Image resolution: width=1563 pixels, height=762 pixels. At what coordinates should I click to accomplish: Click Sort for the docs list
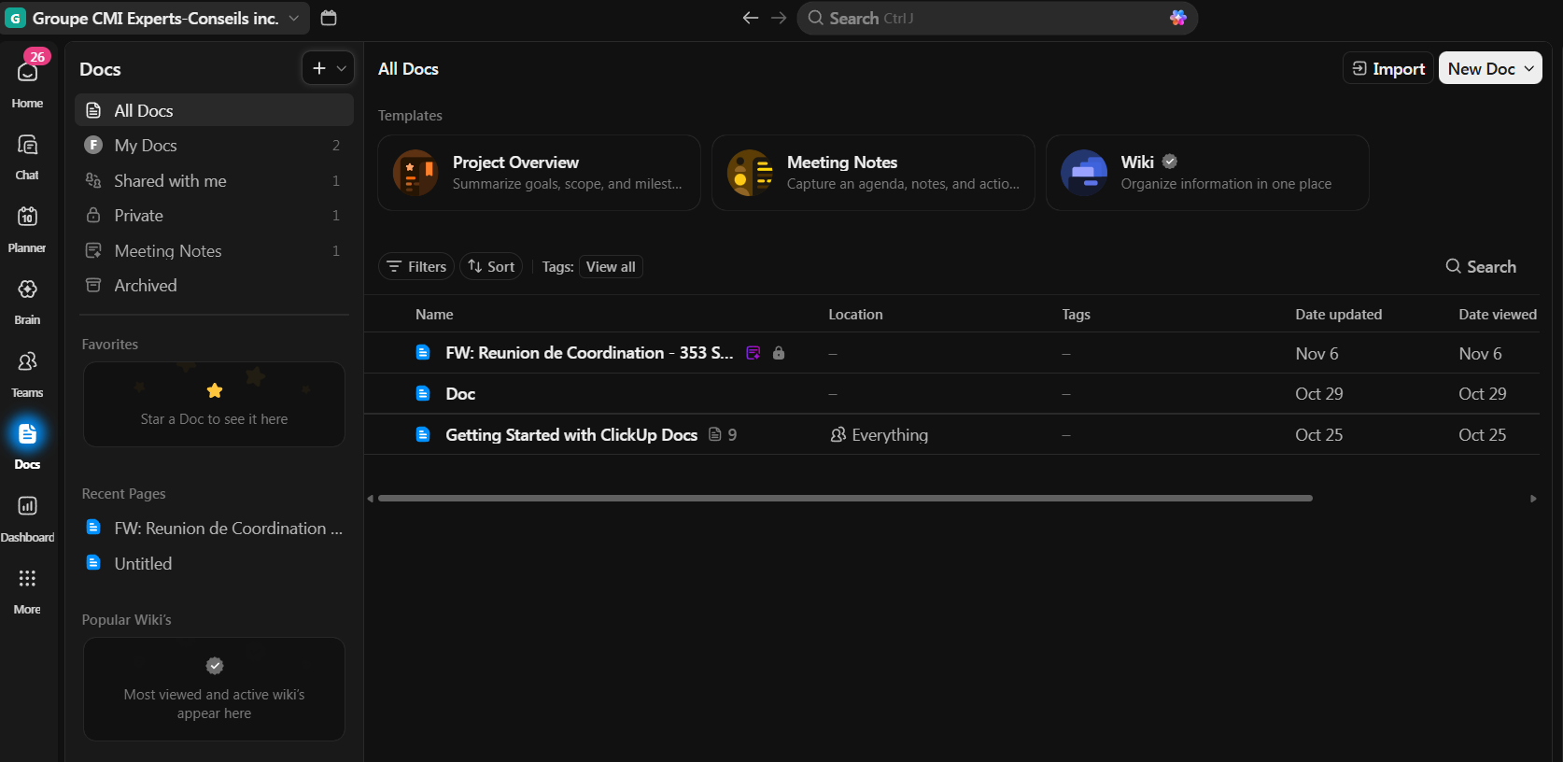(x=491, y=267)
